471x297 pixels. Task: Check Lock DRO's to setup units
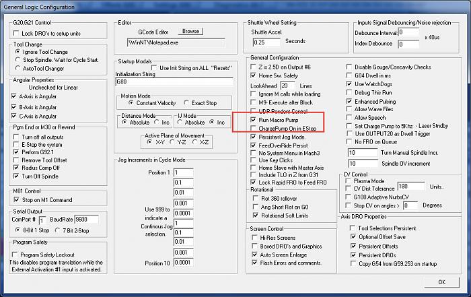point(17,33)
